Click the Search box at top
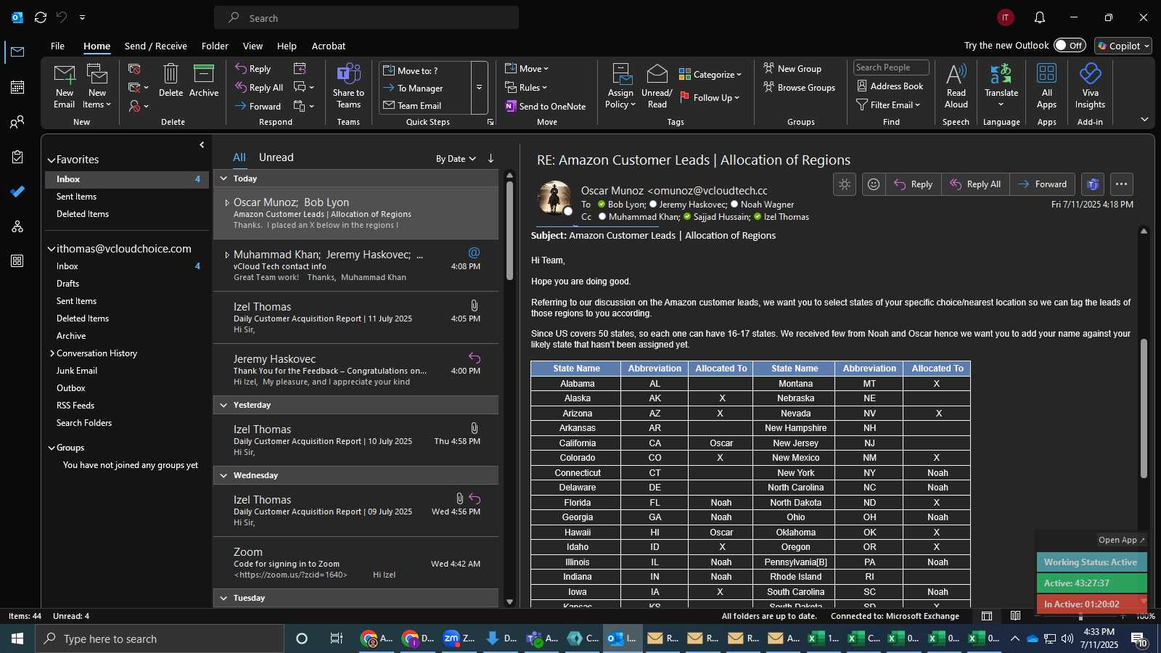Viewport: 1161px width, 653px height. coord(366,18)
